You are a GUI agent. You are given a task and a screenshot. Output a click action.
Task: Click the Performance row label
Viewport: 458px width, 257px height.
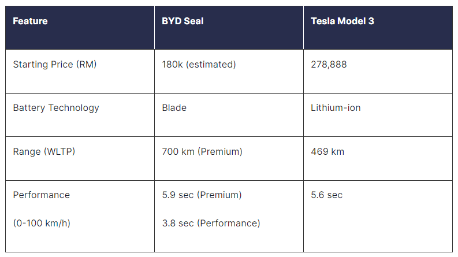tap(42, 195)
